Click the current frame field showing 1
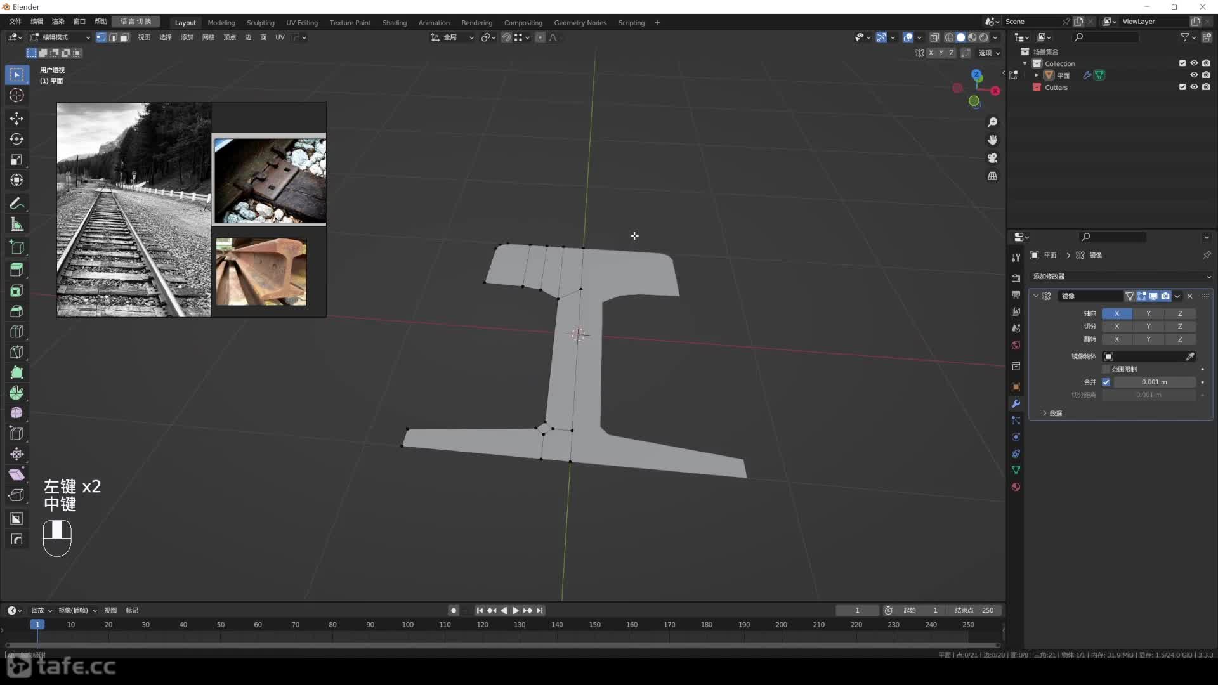Viewport: 1218px width, 685px height. [857, 611]
